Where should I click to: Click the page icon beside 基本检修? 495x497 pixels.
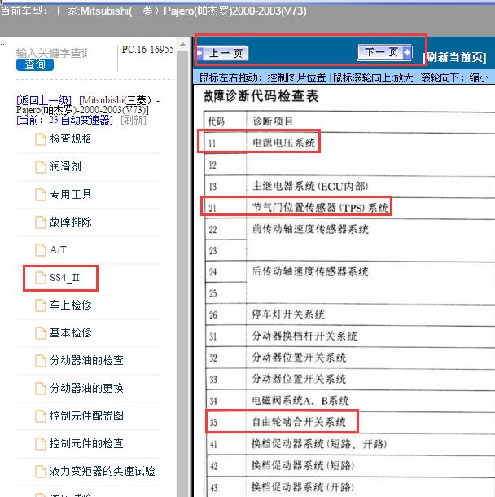41,333
